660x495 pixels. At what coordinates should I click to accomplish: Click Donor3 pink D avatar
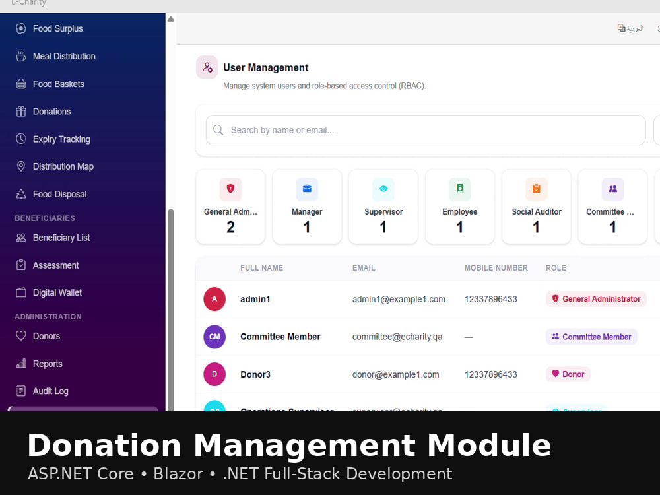tap(214, 374)
